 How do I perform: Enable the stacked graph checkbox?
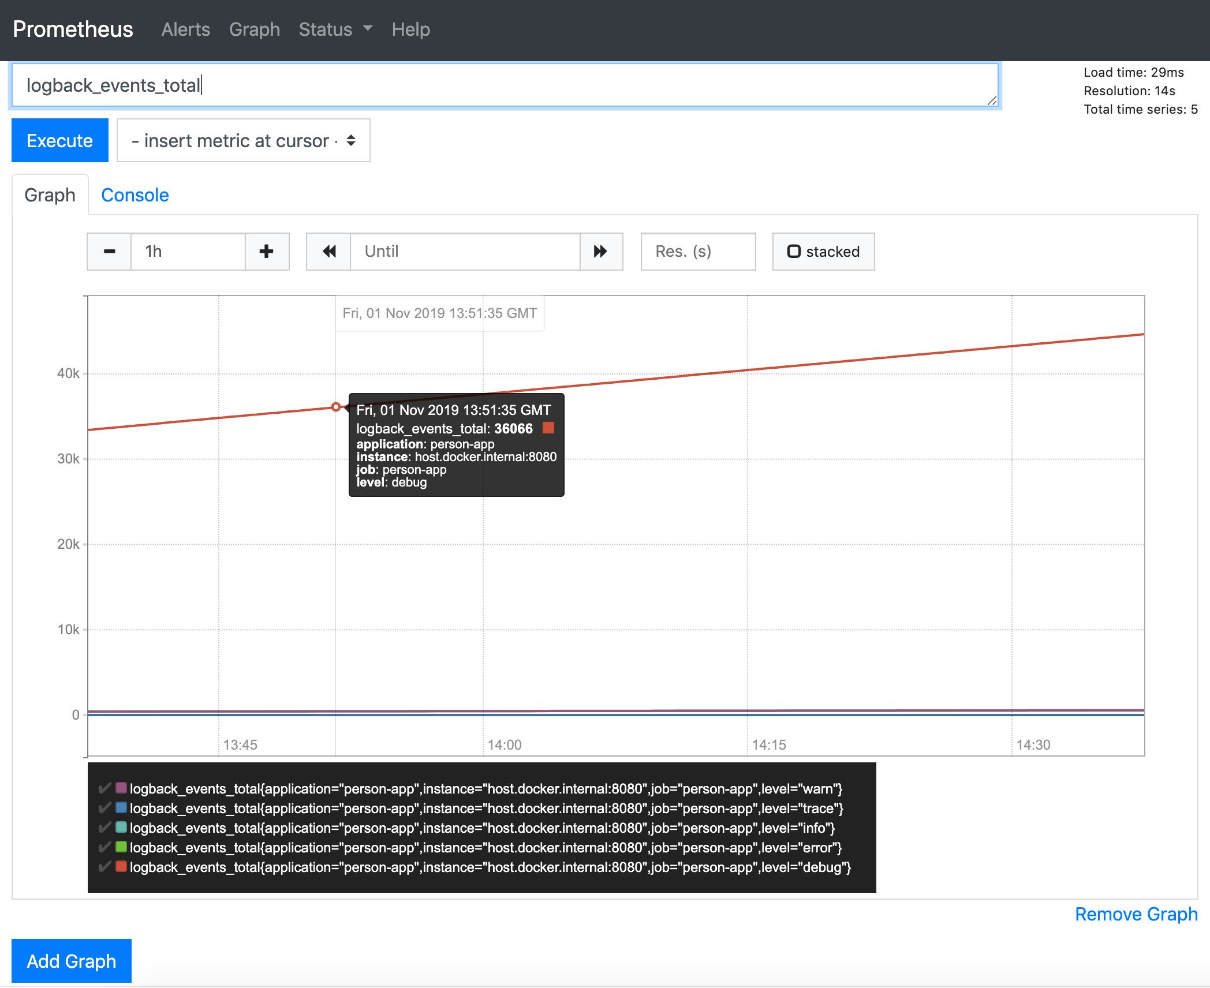coord(794,250)
